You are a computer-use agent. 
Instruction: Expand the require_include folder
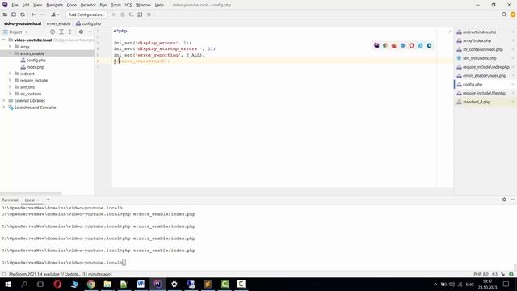tap(10, 81)
